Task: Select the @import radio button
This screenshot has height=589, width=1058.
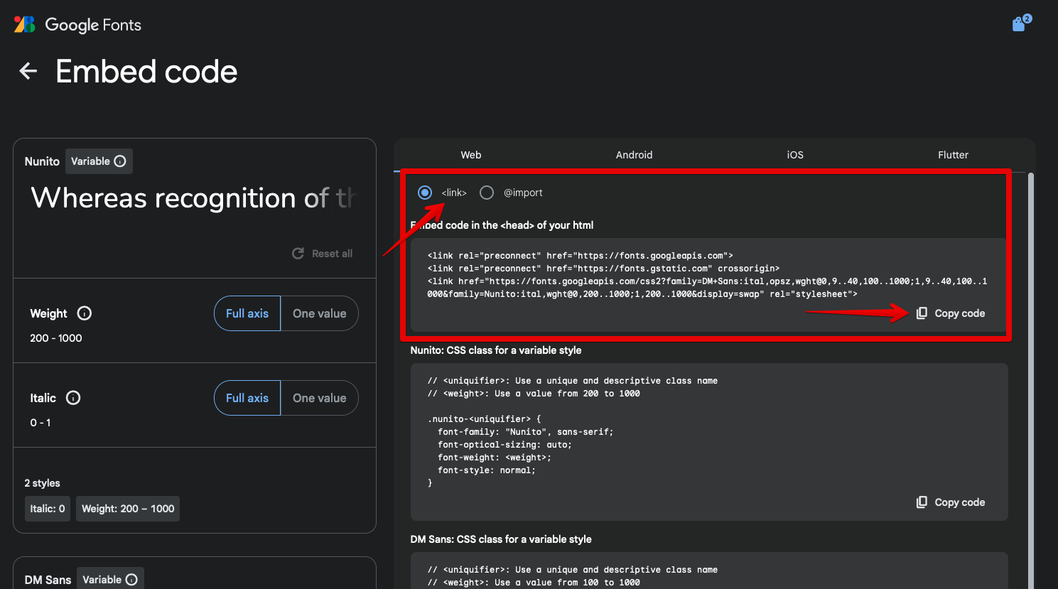Action: point(487,192)
